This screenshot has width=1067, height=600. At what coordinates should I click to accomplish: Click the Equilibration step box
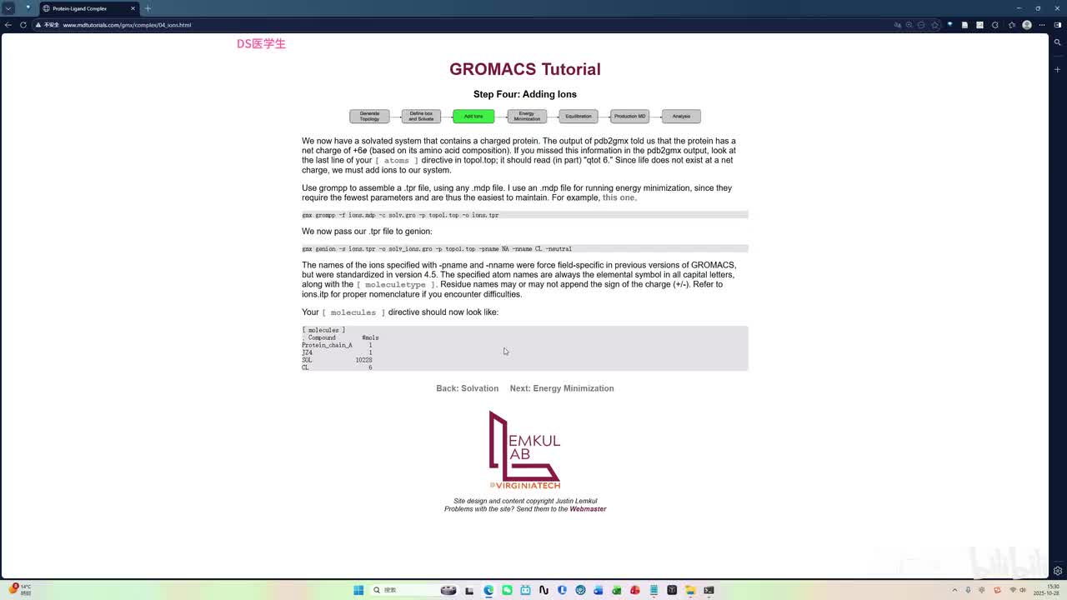[578, 116]
